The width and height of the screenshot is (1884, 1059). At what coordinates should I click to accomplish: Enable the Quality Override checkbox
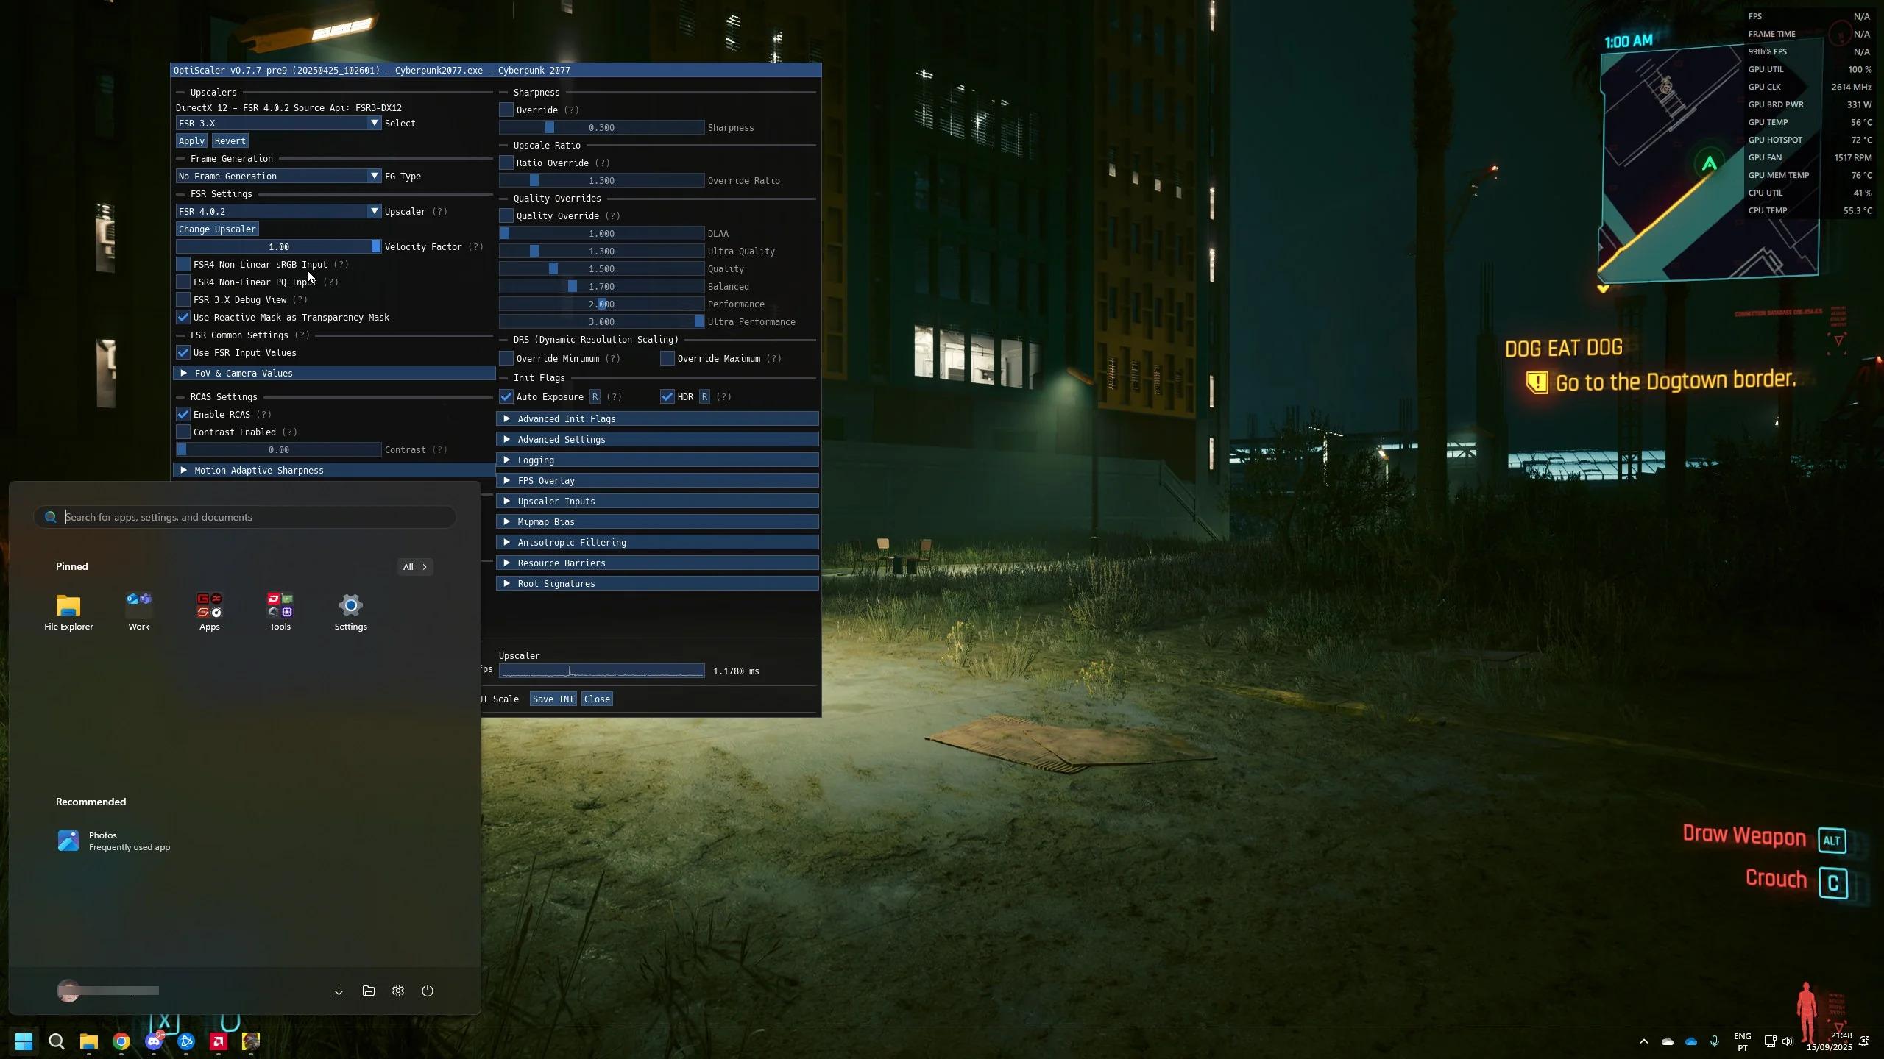506,215
